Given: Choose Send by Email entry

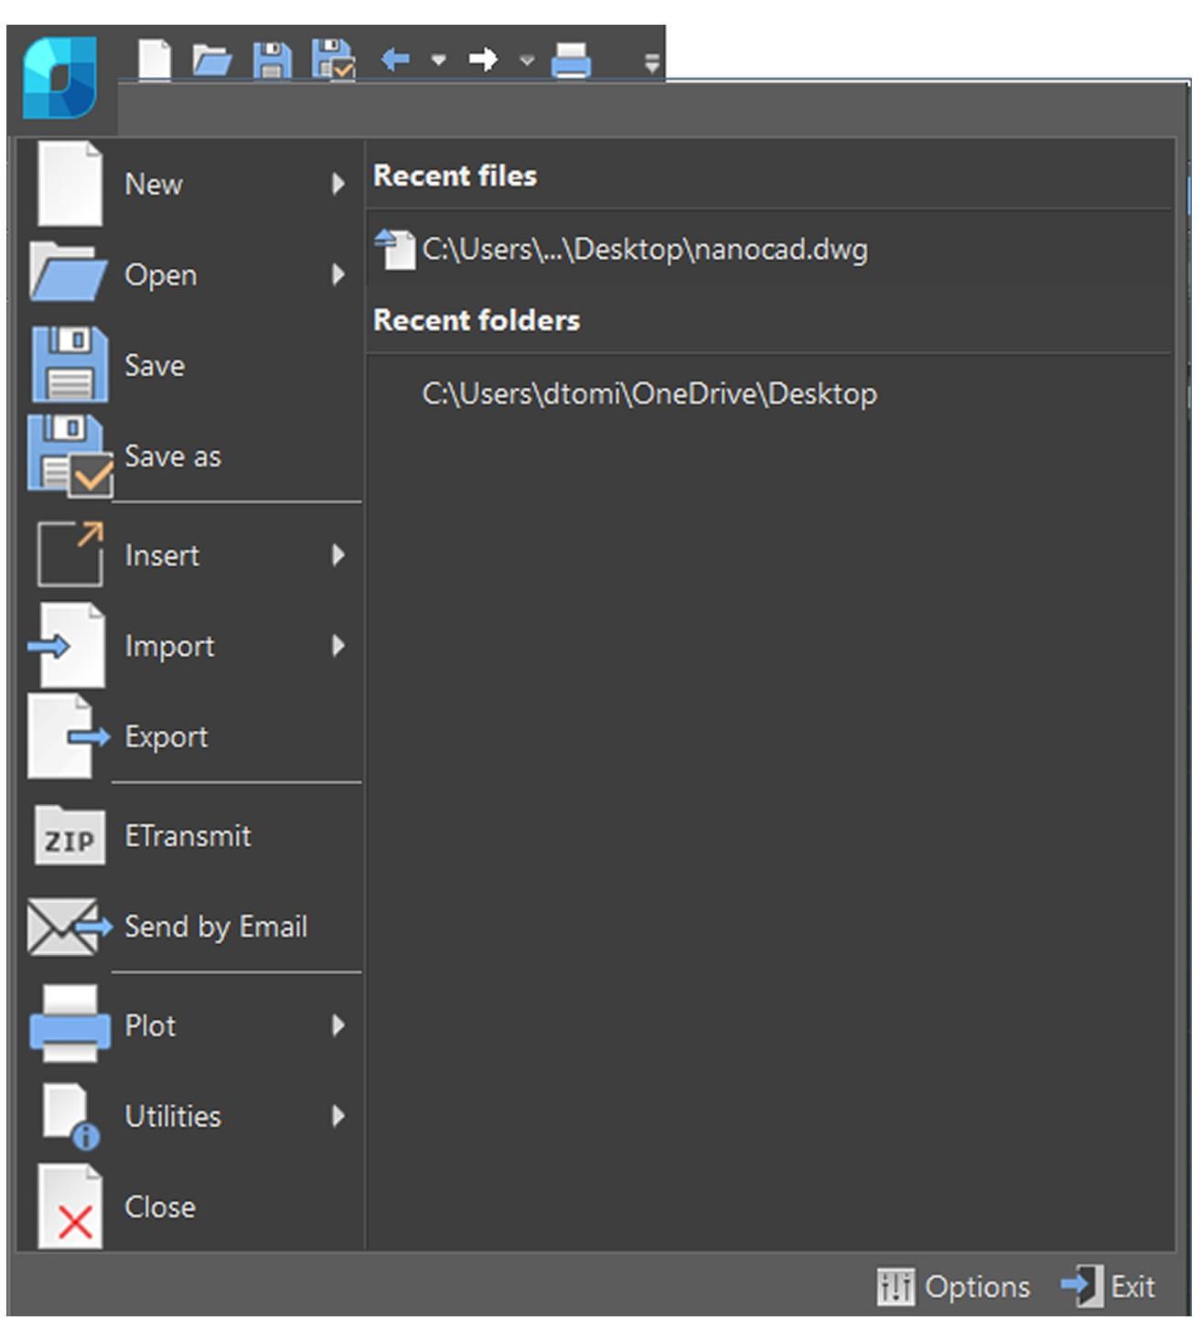Looking at the screenshot, I should pos(189,926).
